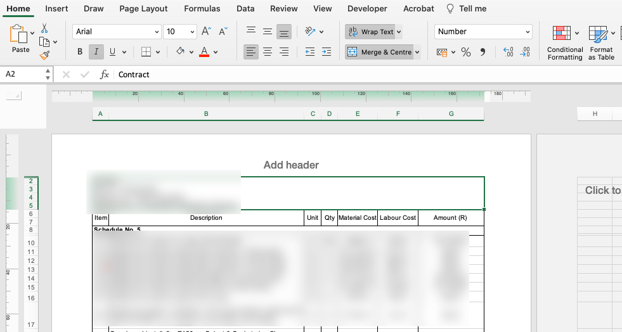Align text to top
The width and height of the screenshot is (622, 332).
[250, 31]
